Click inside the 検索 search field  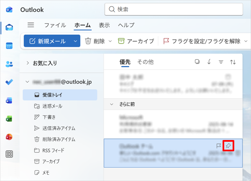coord(174,9)
